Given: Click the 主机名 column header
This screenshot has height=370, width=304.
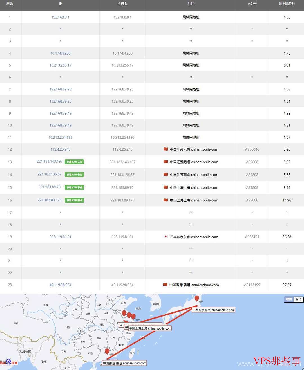Looking at the screenshot, I should 122,4.
